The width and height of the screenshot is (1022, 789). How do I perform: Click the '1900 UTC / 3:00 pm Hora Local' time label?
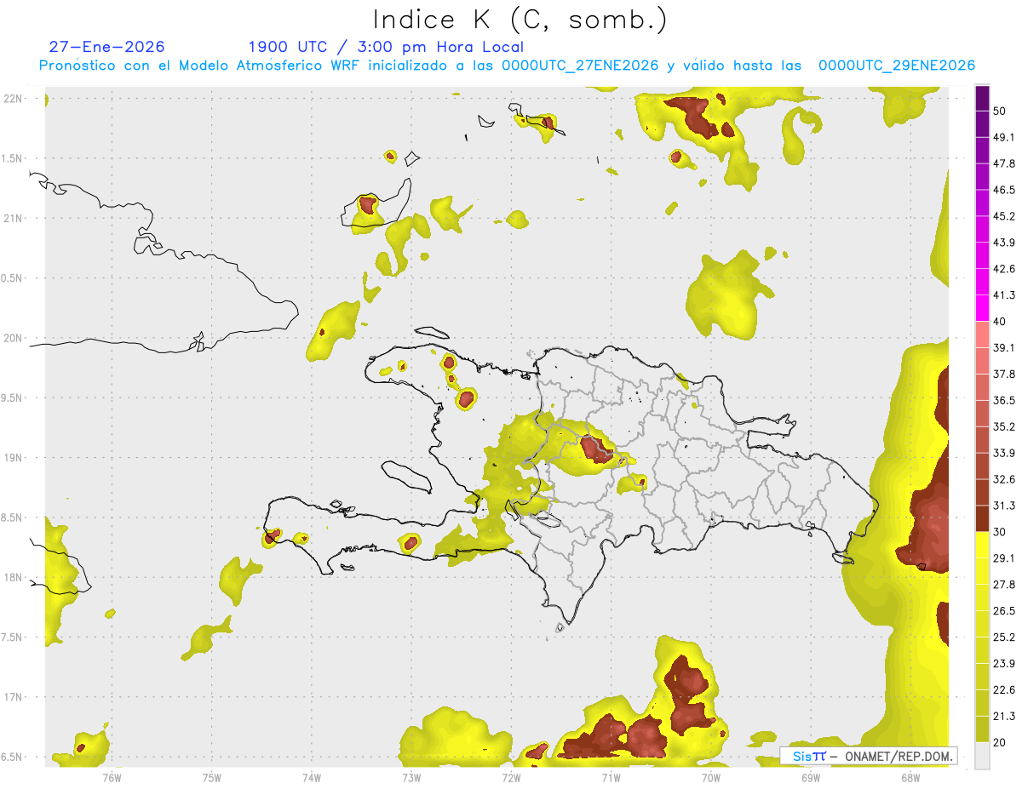[x=386, y=47]
